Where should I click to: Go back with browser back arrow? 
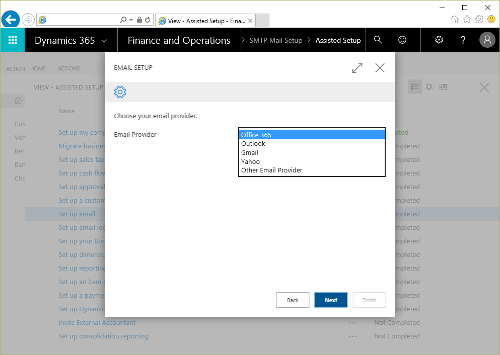11,20
